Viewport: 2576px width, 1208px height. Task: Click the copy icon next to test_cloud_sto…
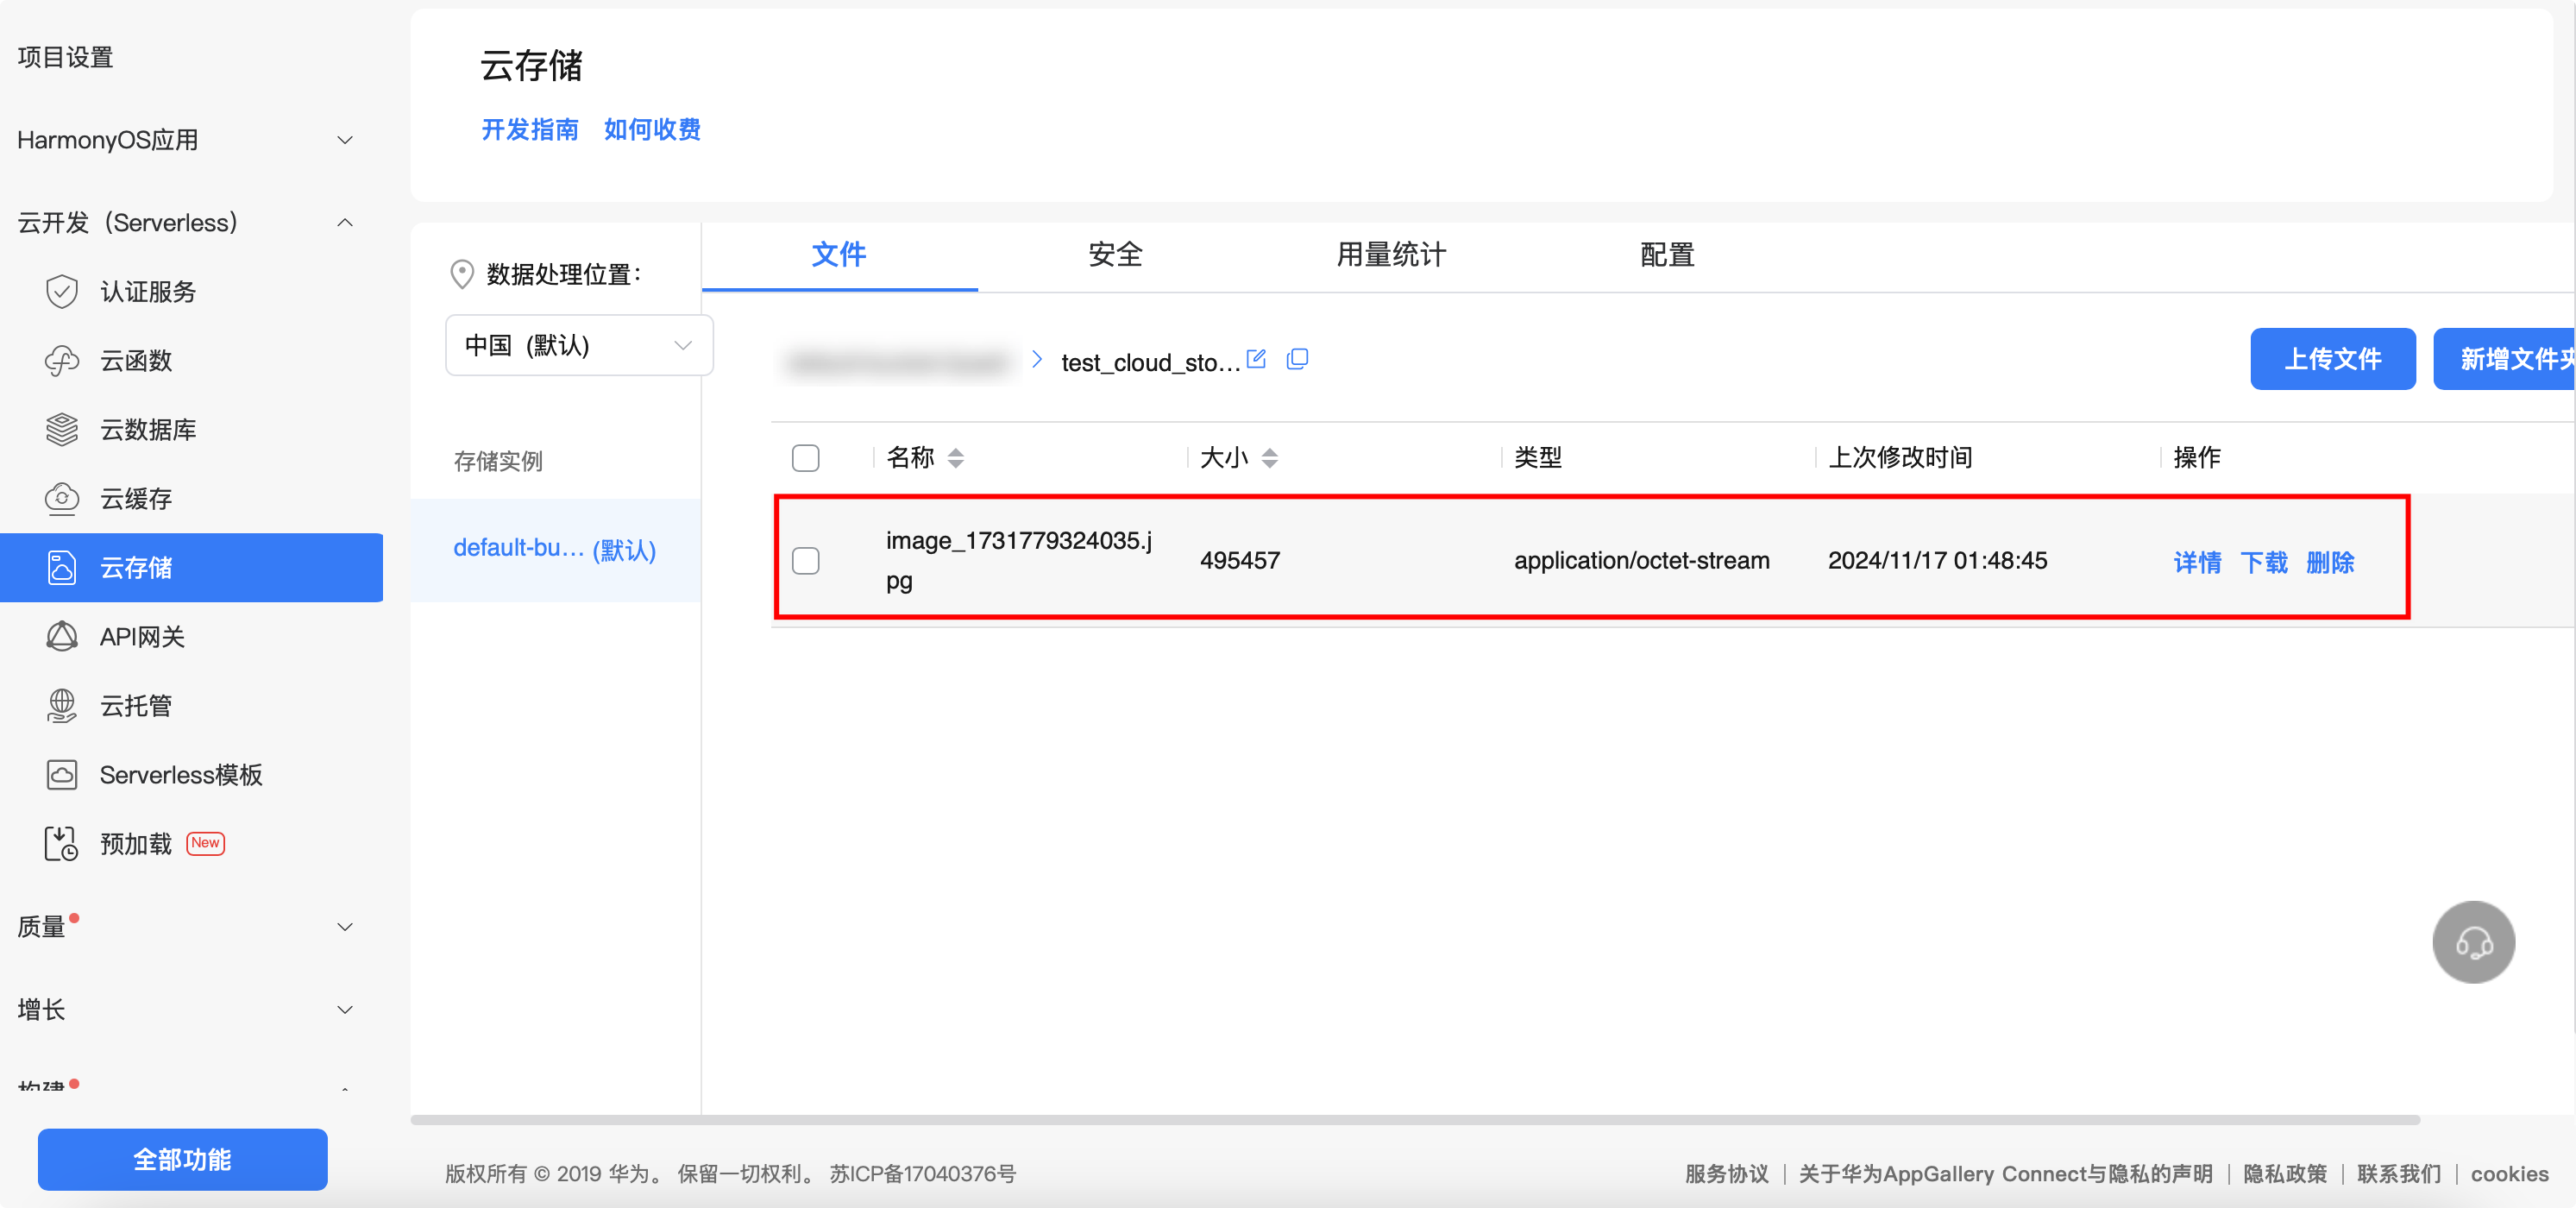(x=1297, y=358)
